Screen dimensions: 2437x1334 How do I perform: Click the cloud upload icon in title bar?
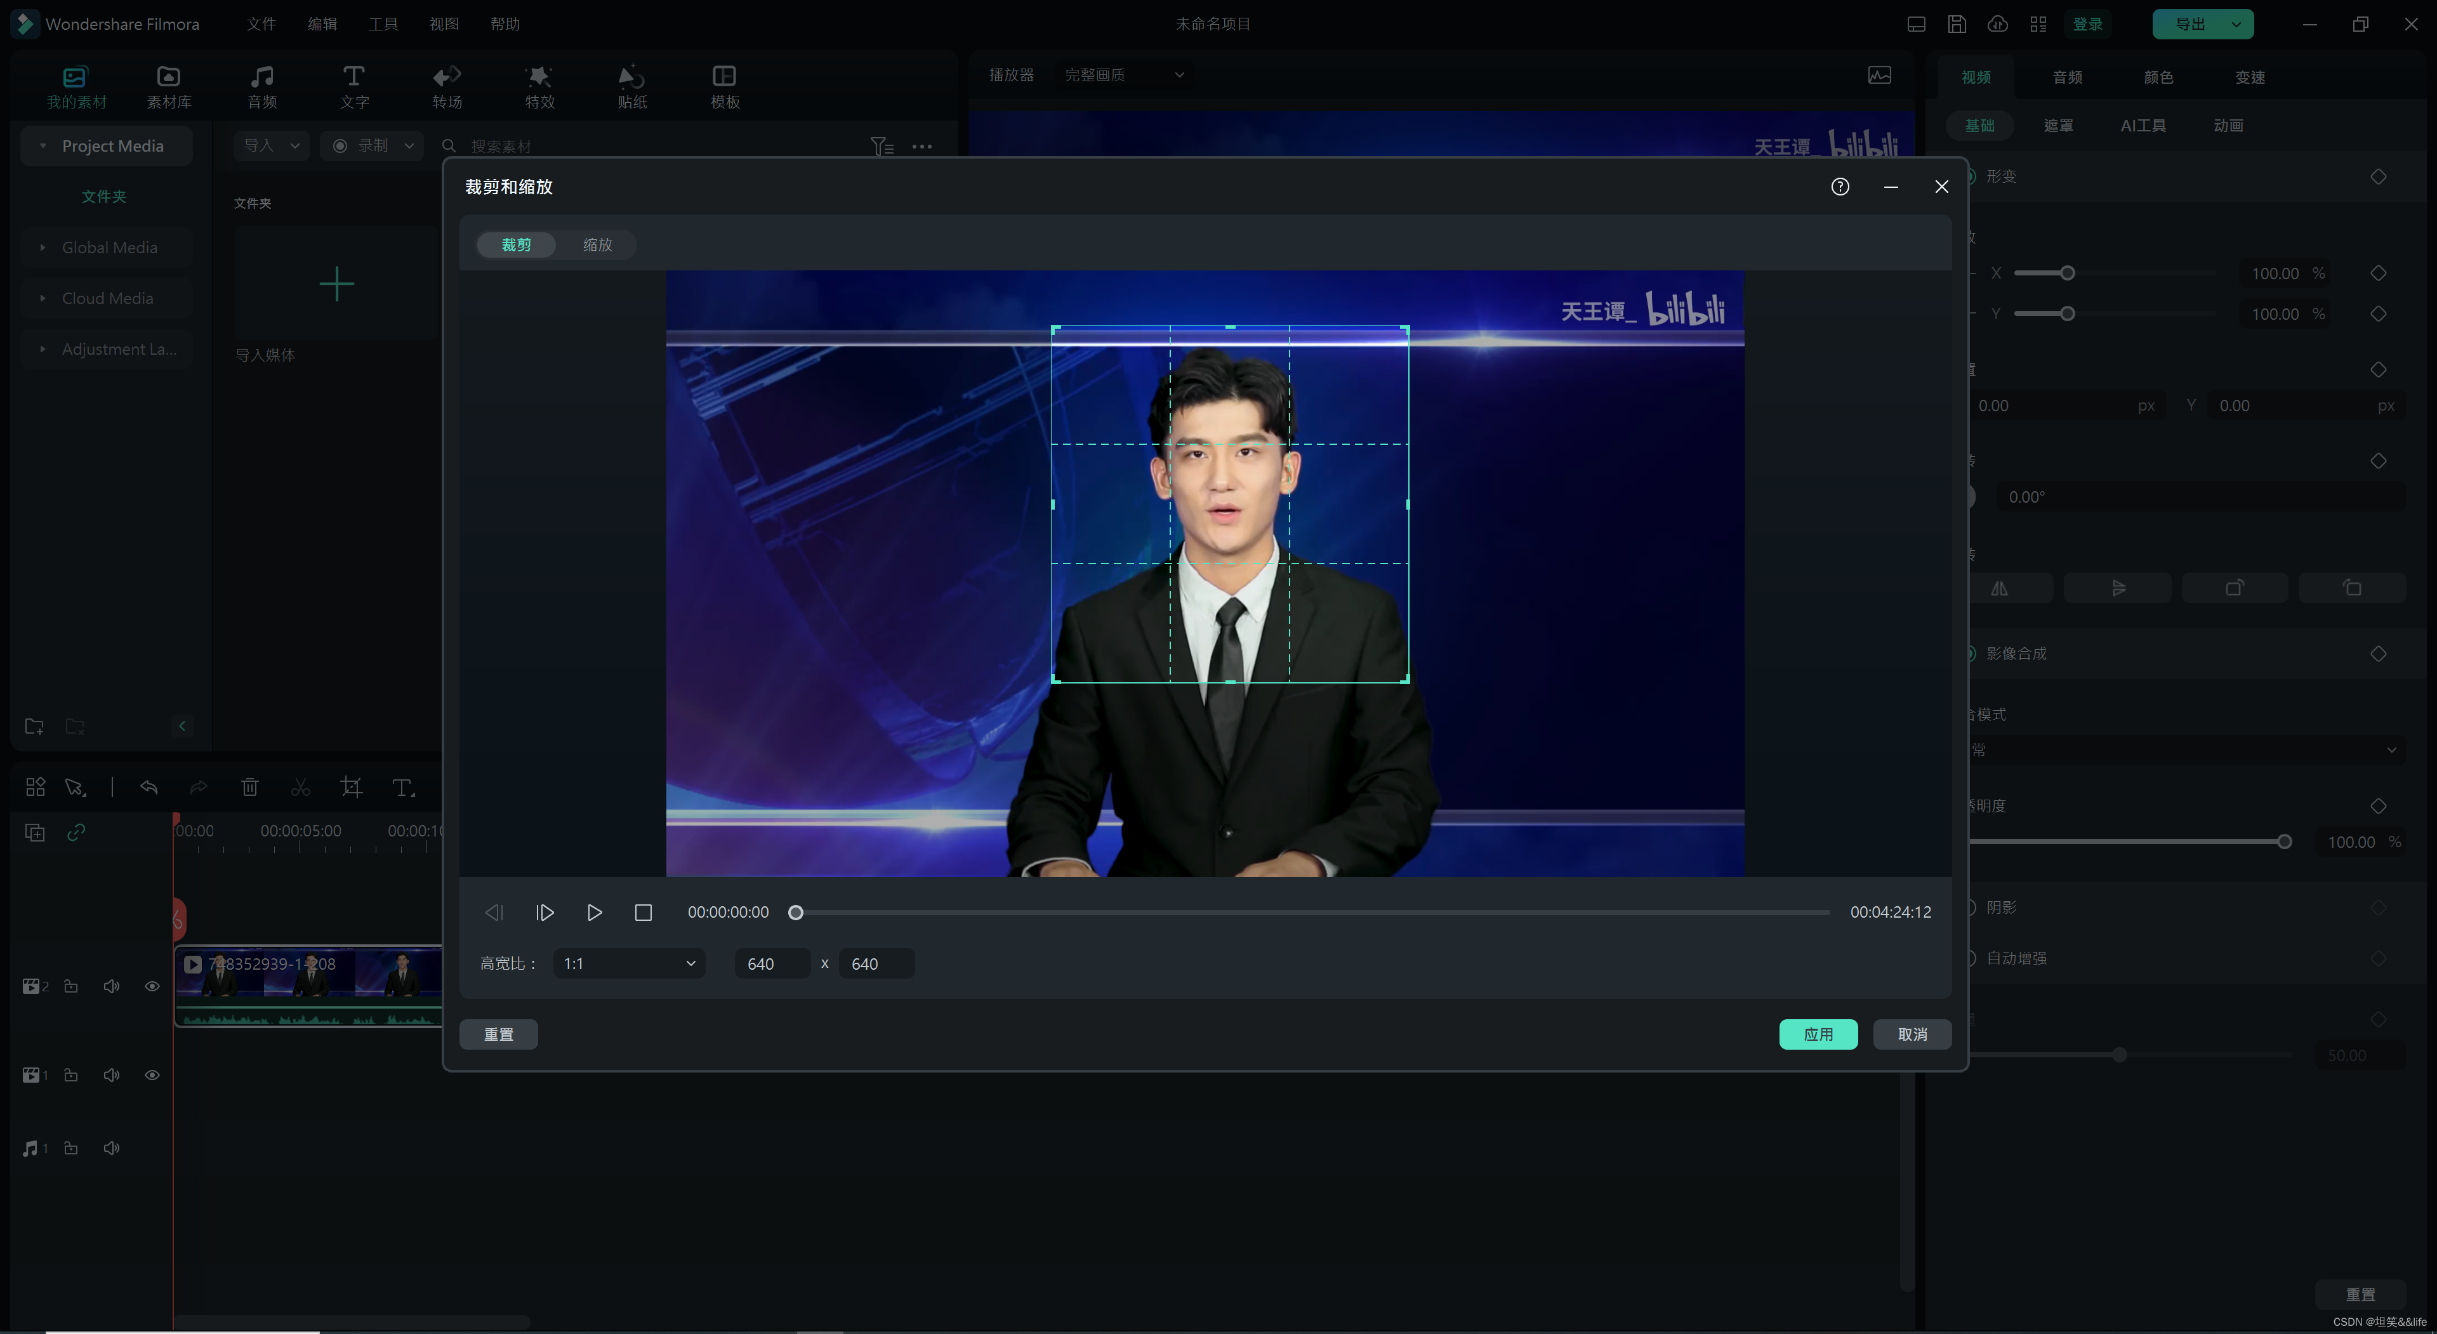1997,23
